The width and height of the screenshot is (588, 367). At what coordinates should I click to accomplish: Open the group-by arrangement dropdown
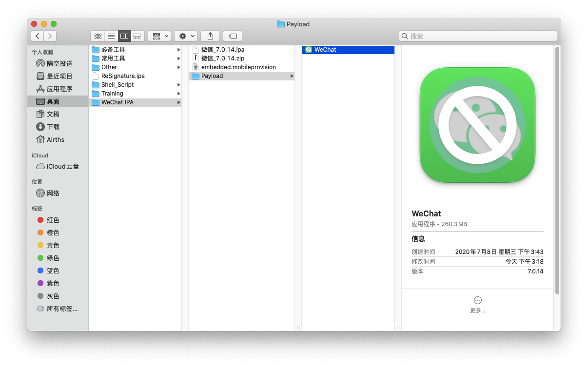click(159, 36)
